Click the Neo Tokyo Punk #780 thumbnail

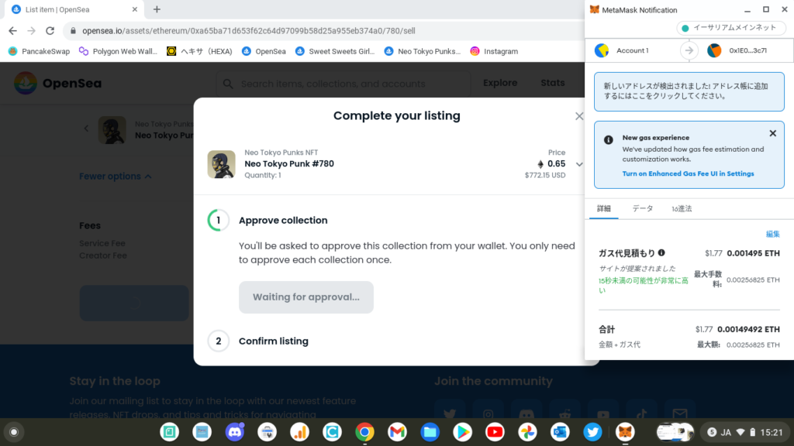click(221, 164)
